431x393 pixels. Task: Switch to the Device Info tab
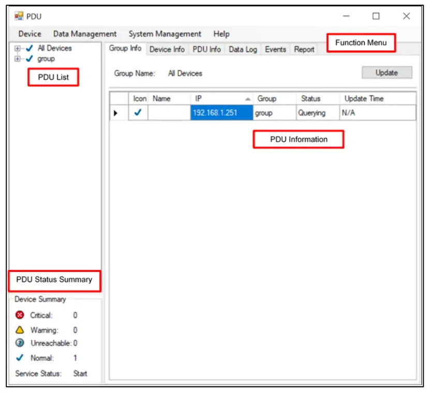(167, 50)
